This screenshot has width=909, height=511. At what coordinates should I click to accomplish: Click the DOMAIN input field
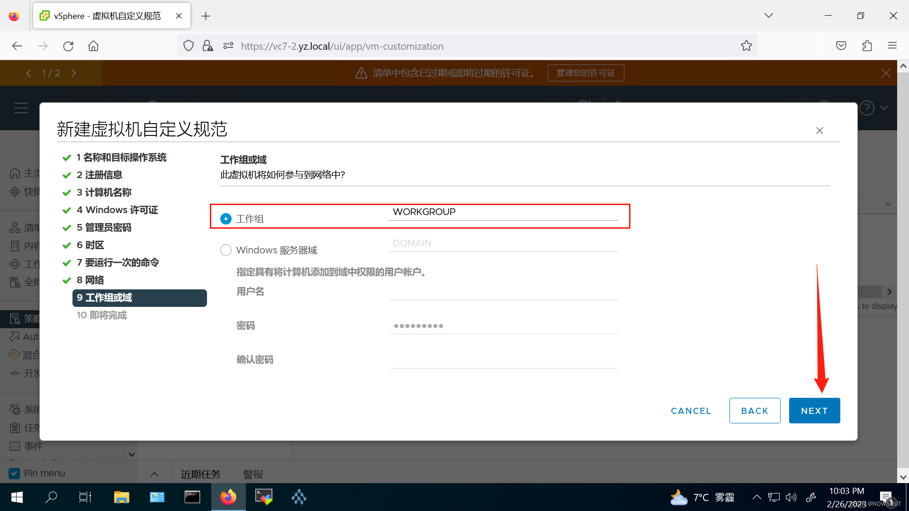pyautogui.click(x=502, y=242)
